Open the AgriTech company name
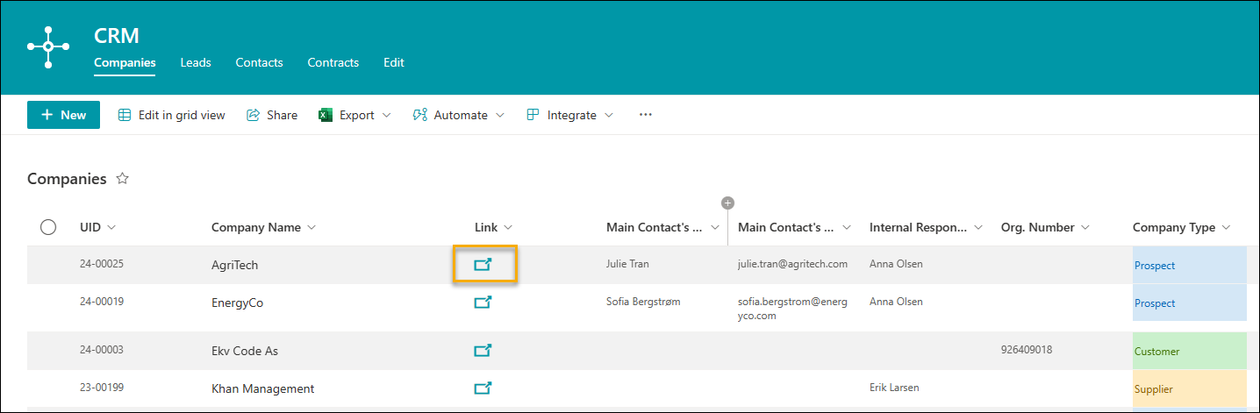1260x413 pixels. pos(234,265)
